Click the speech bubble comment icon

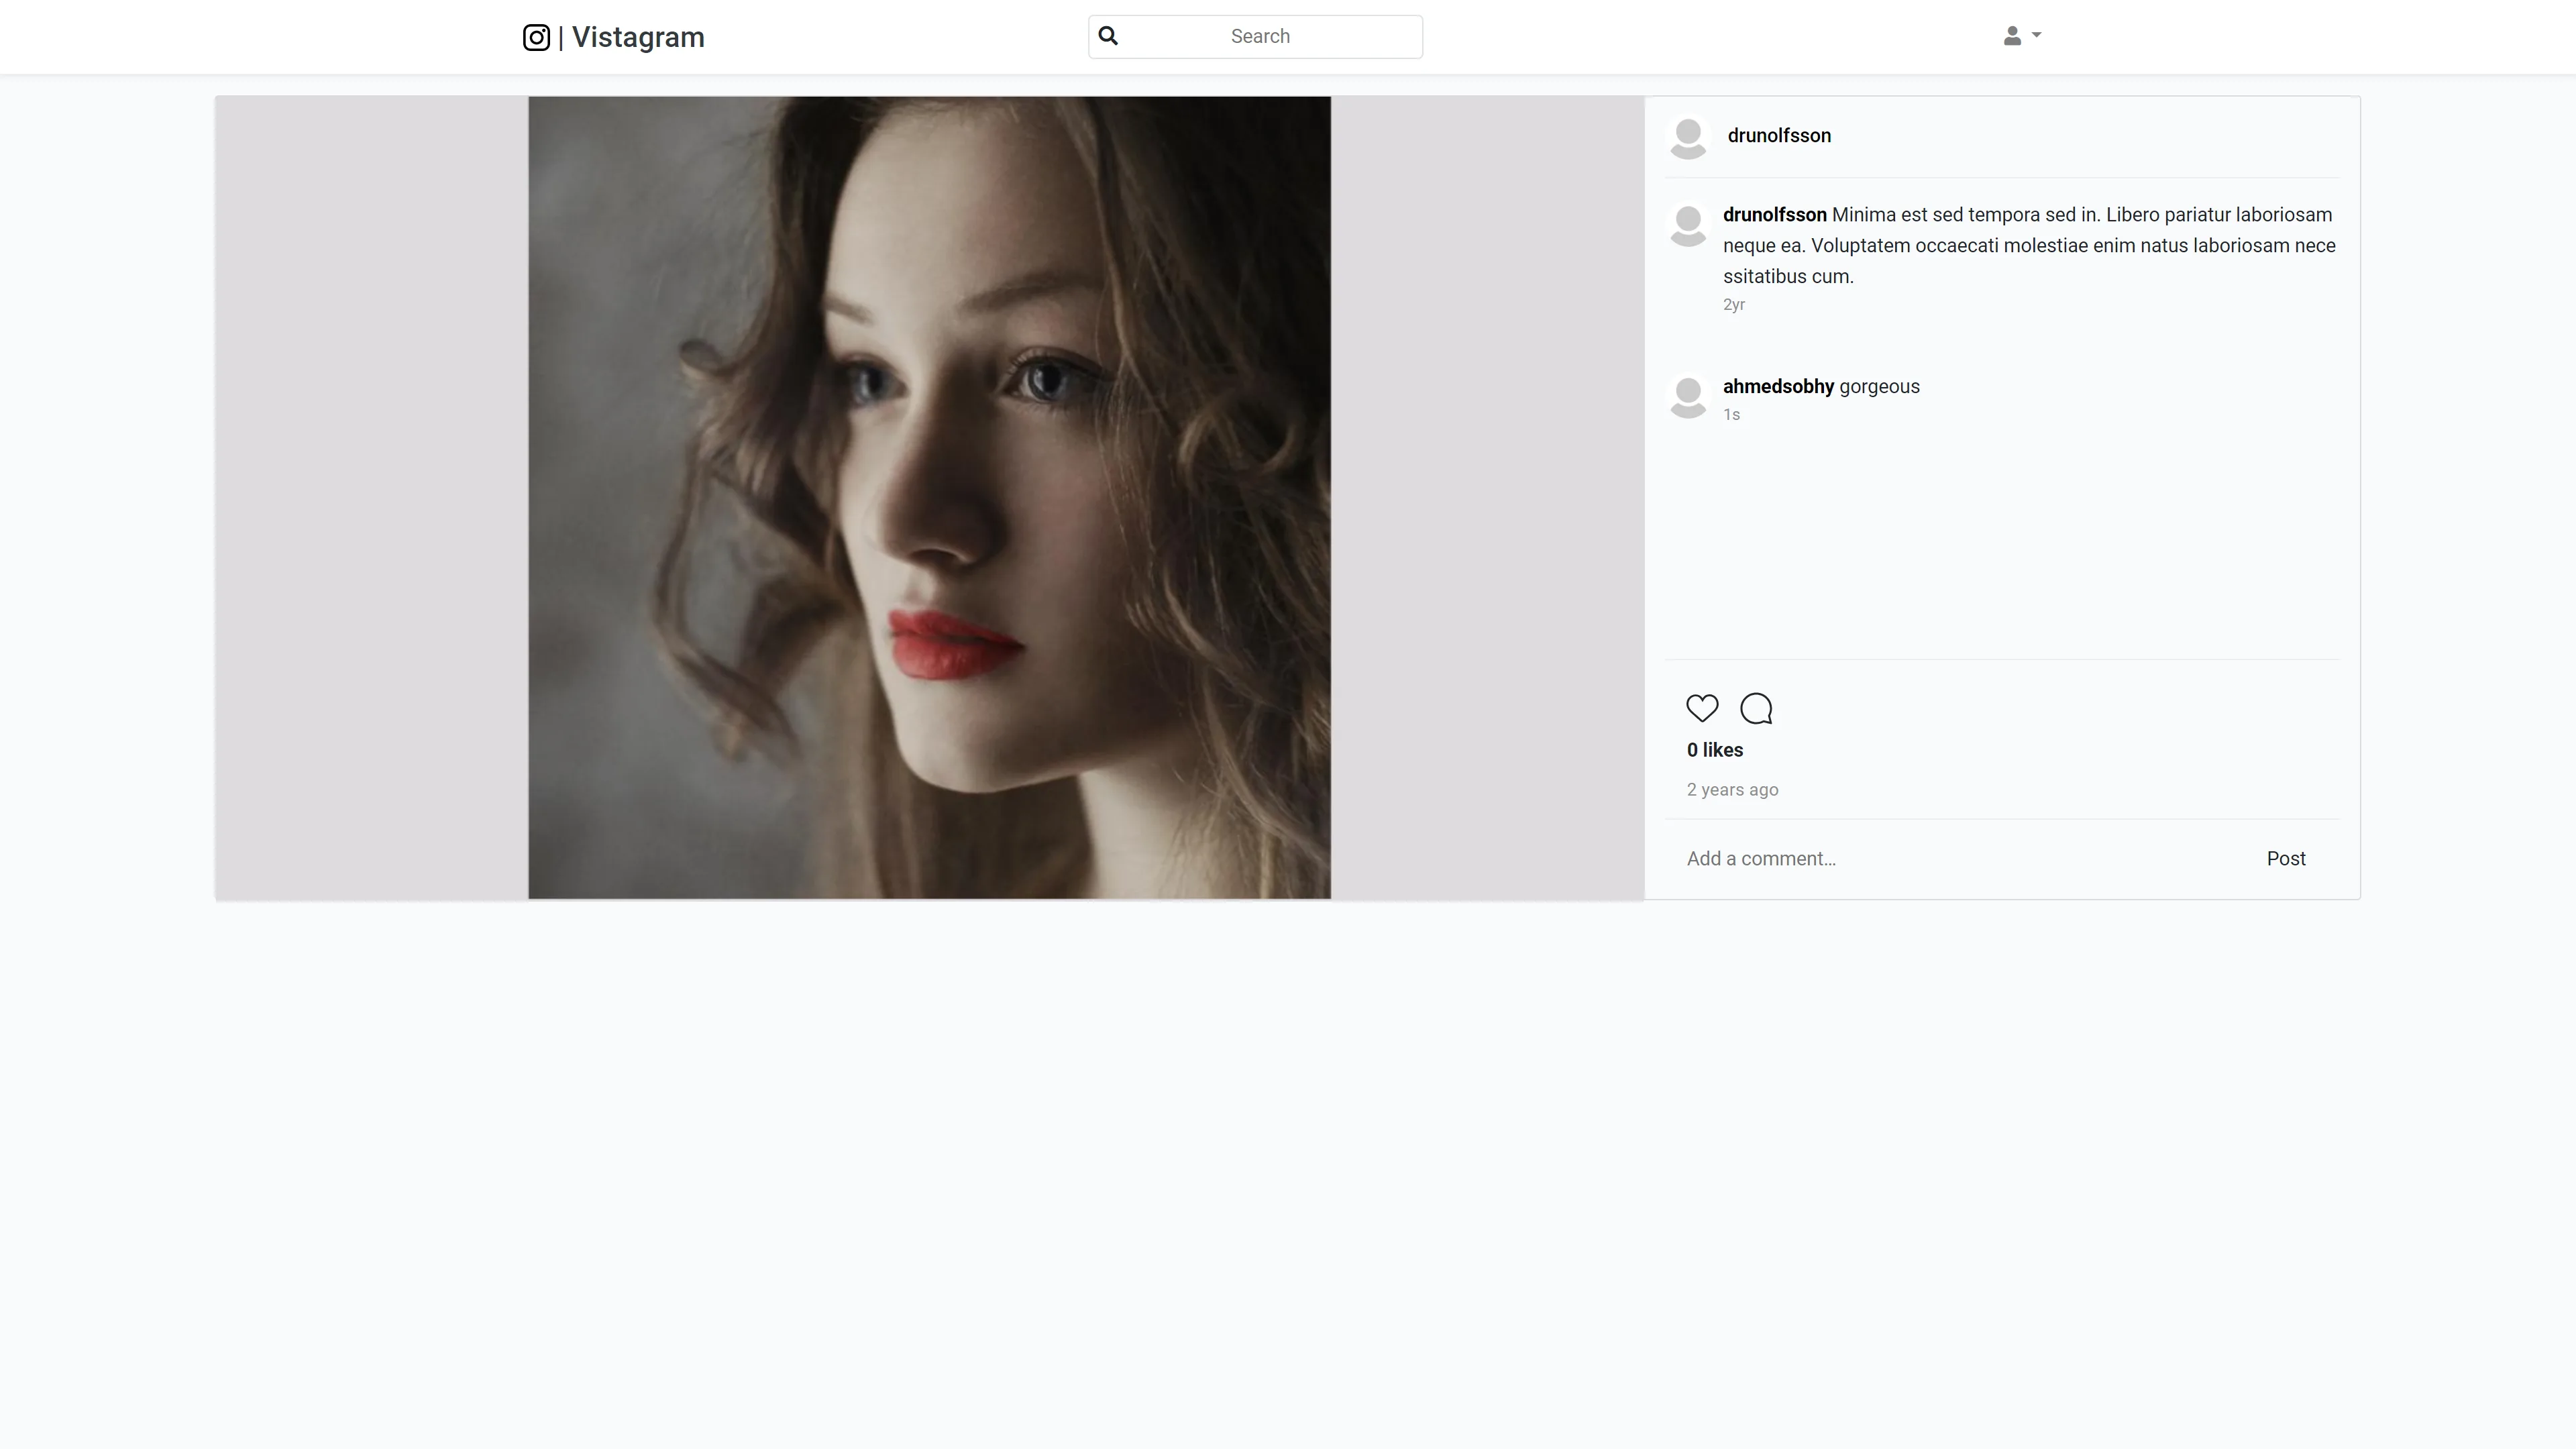pyautogui.click(x=1756, y=708)
